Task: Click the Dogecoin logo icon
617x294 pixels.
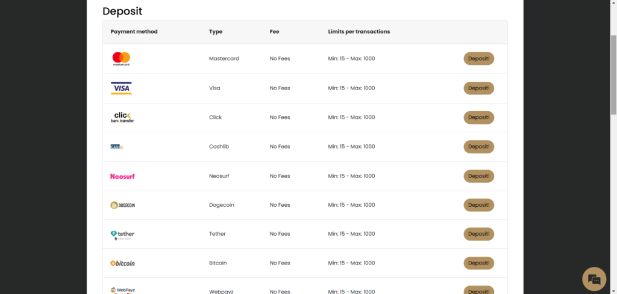Action: click(123, 205)
